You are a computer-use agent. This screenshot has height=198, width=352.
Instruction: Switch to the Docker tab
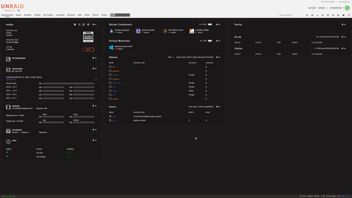click(x=71, y=15)
